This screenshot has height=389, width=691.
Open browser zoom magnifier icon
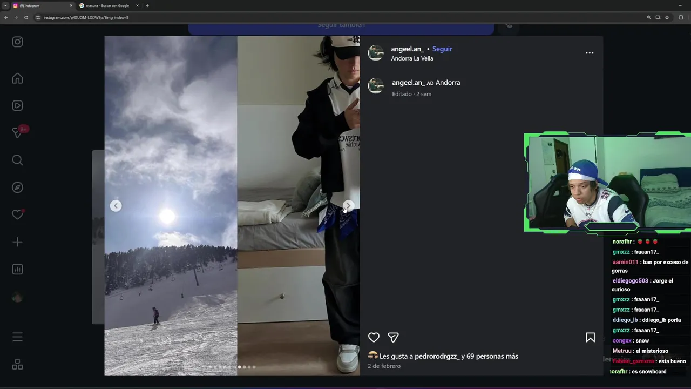pos(649,17)
